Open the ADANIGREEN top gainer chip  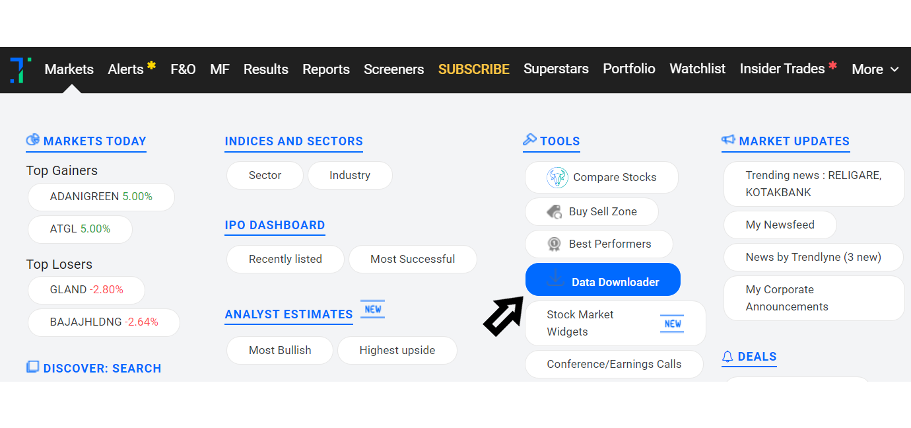click(x=101, y=197)
